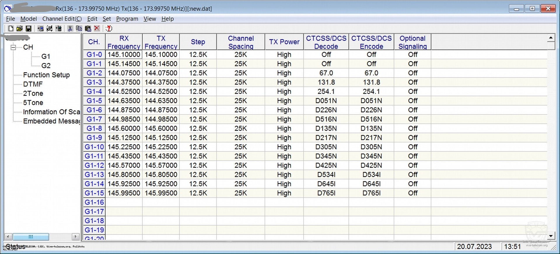Click the Paste clipboard icon

pos(88,28)
